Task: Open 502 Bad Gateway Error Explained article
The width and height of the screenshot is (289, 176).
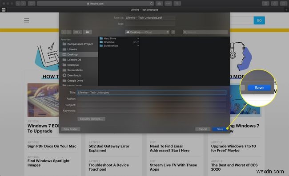Action: pos(109,148)
